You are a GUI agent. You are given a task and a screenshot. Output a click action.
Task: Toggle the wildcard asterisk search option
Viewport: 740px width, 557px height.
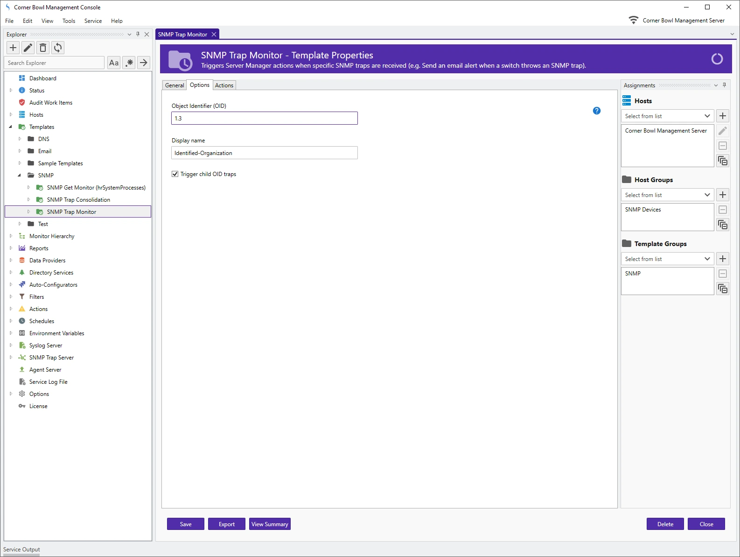tap(129, 63)
